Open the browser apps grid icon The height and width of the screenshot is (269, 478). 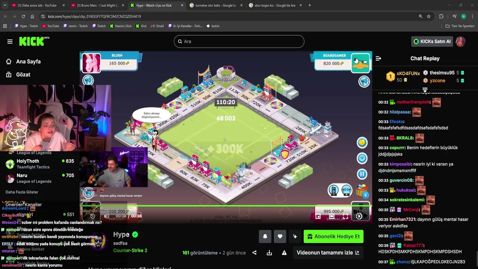pos(5,26)
